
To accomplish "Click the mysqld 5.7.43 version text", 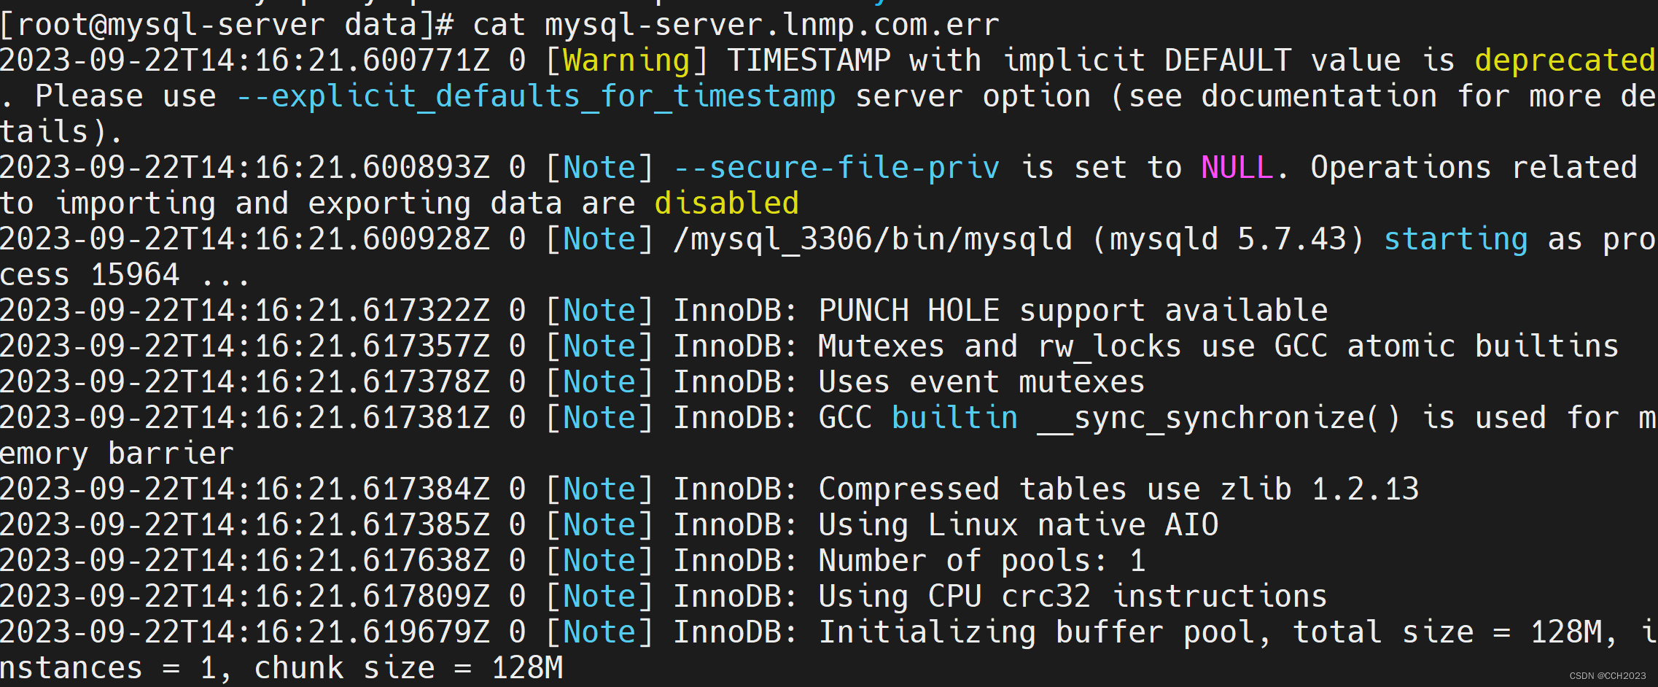I will 1228,239.
